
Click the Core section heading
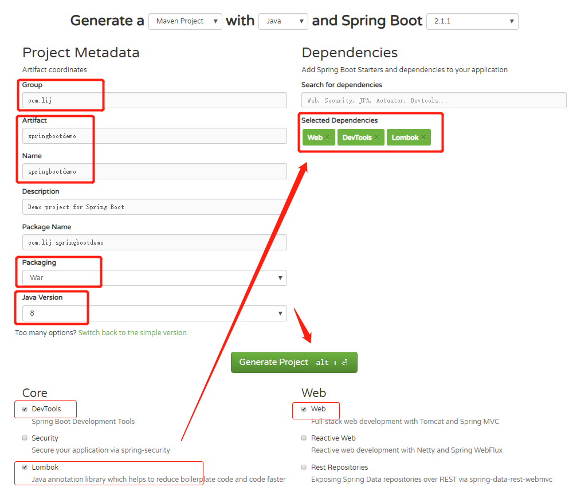(x=35, y=393)
